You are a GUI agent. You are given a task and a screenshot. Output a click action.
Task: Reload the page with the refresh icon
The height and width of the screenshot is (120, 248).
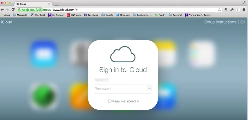[13, 10]
